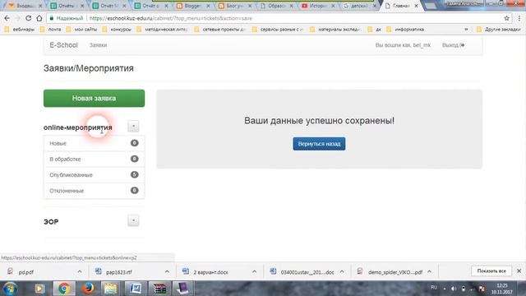Bookmark this page with the star icon
526x296 pixels.
pyautogui.click(x=506, y=18)
